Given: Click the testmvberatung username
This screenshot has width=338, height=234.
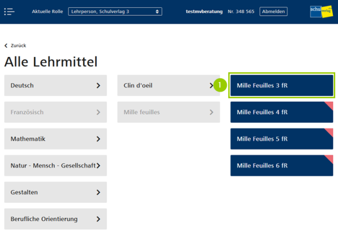Looking at the screenshot, I should click(204, 11).
